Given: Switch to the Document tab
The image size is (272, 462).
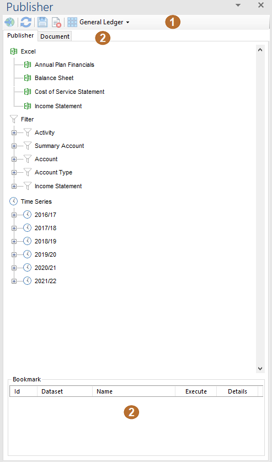Looking at the screenshot, I should (x=55, y=36).
